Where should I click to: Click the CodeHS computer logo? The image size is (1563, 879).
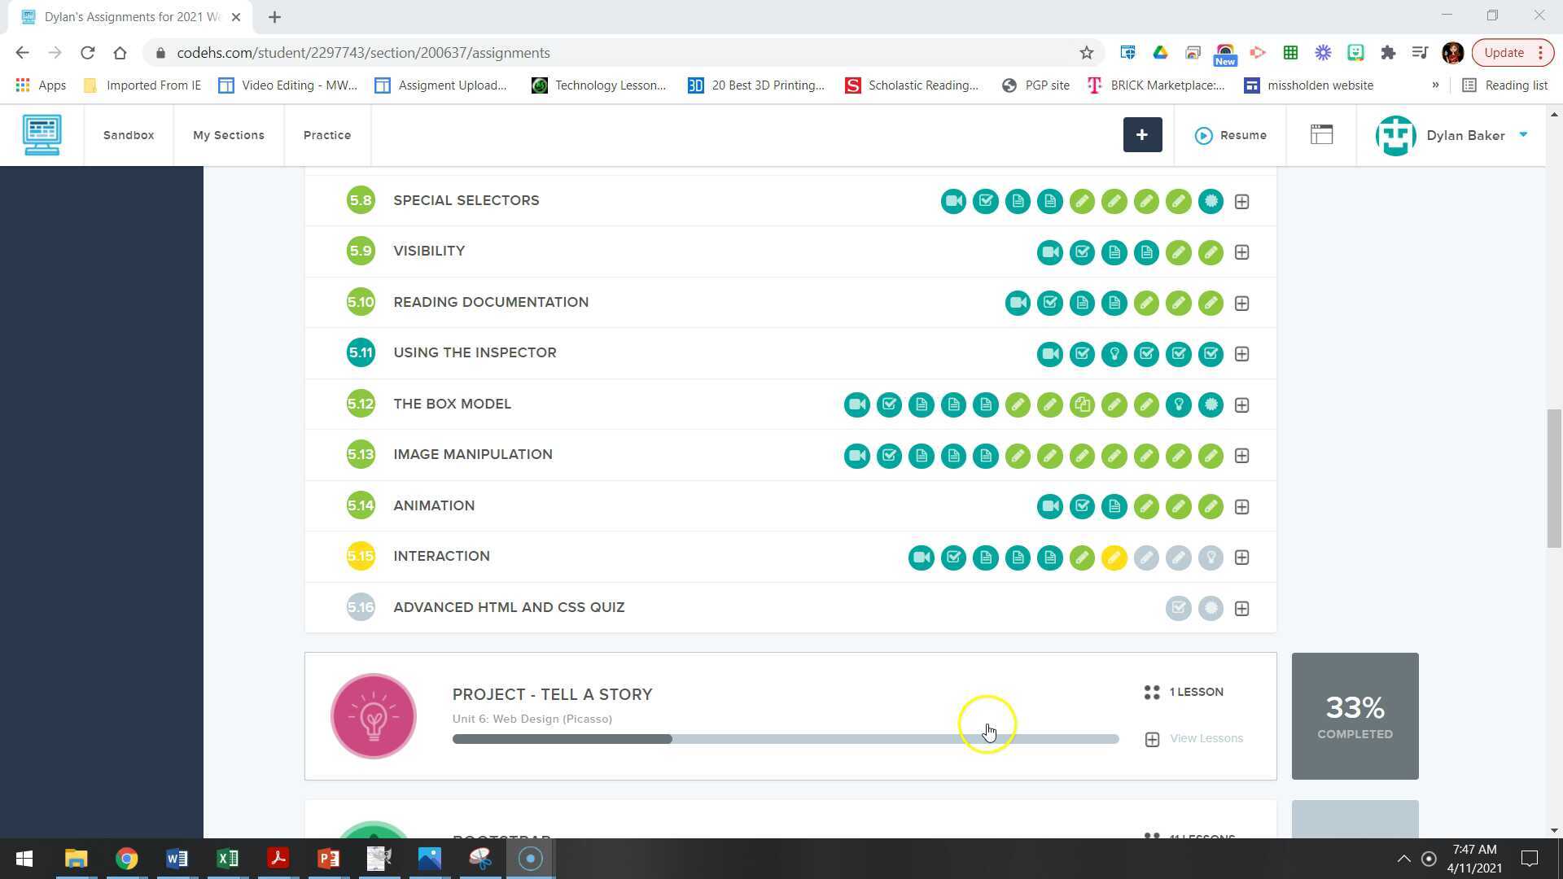(x=42, y=135)
